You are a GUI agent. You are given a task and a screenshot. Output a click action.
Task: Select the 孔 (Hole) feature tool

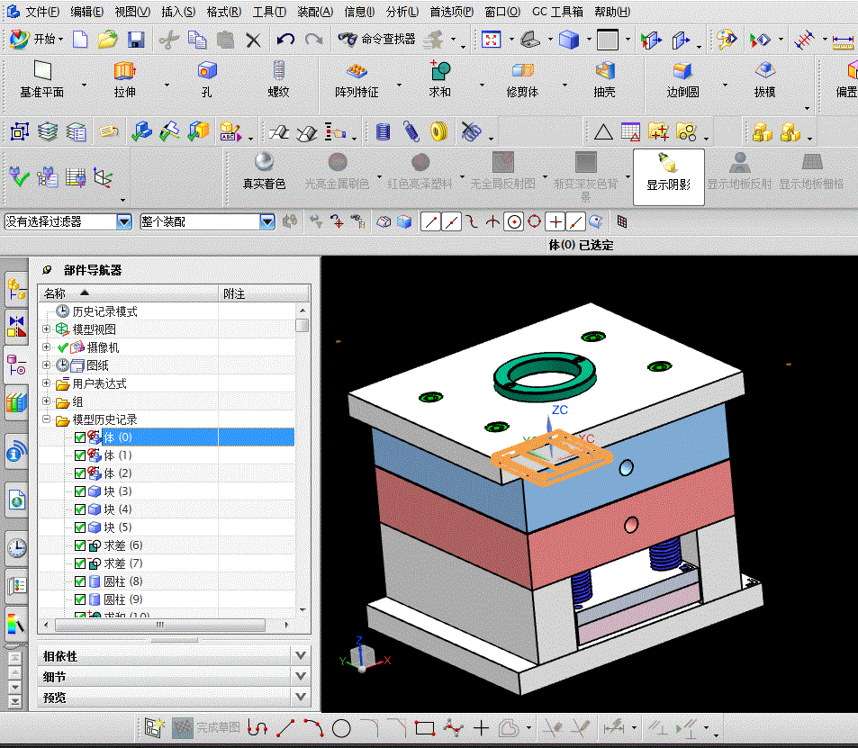click(x=207, y=71)
